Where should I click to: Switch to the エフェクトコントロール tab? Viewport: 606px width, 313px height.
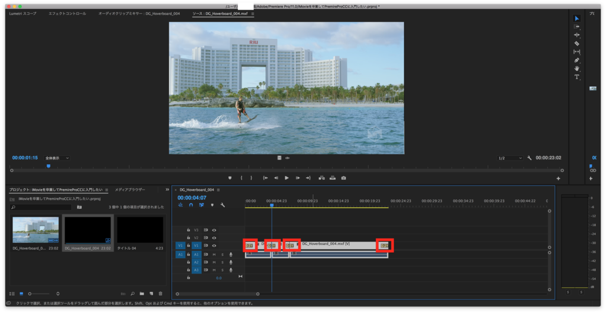coord(67,13)
